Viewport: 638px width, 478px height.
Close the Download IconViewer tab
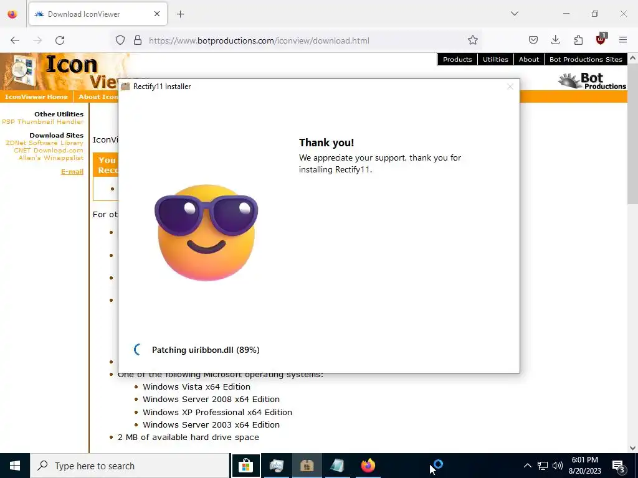pos(157,14)
